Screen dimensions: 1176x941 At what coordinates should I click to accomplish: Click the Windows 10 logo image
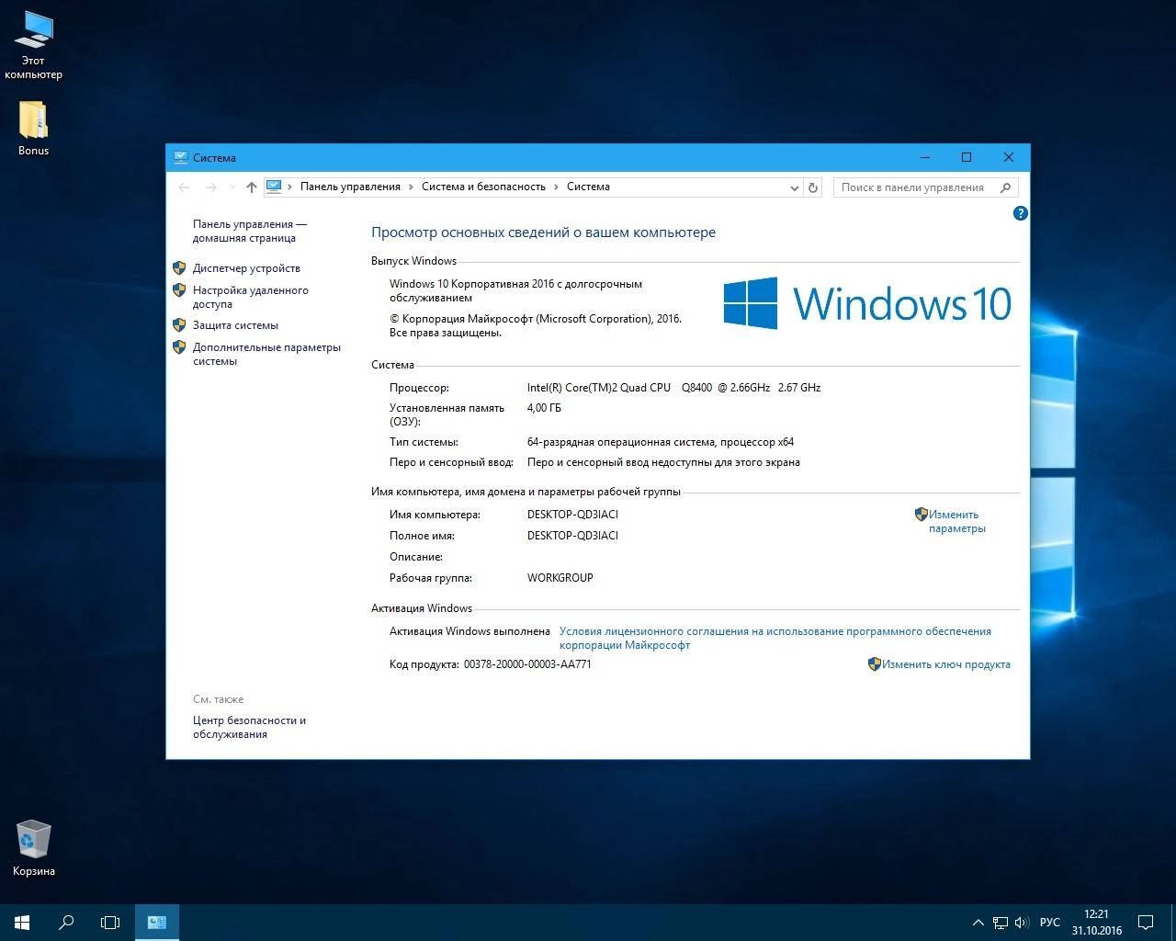[x=867, y=303]
